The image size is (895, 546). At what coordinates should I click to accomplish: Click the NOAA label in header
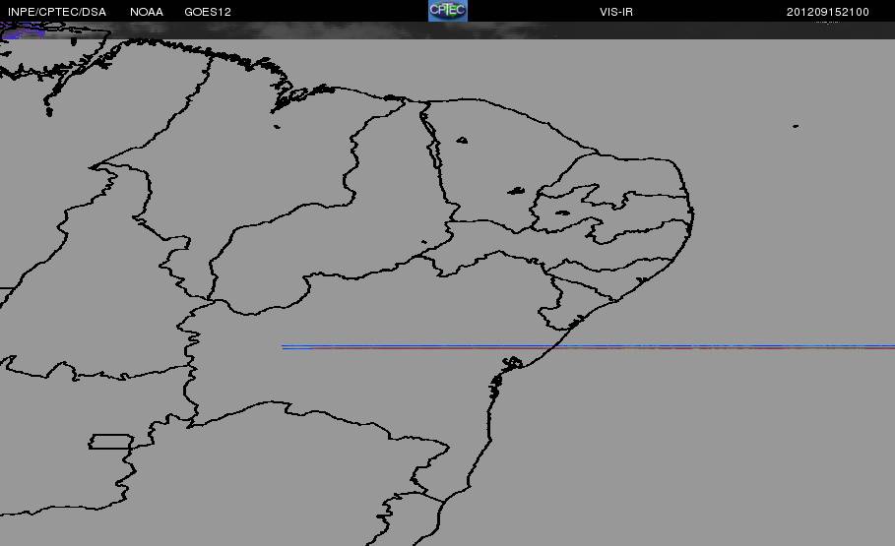(146, 12)
